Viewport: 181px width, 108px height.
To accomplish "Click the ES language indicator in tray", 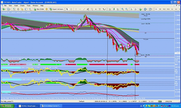I will tap(141, 106).
